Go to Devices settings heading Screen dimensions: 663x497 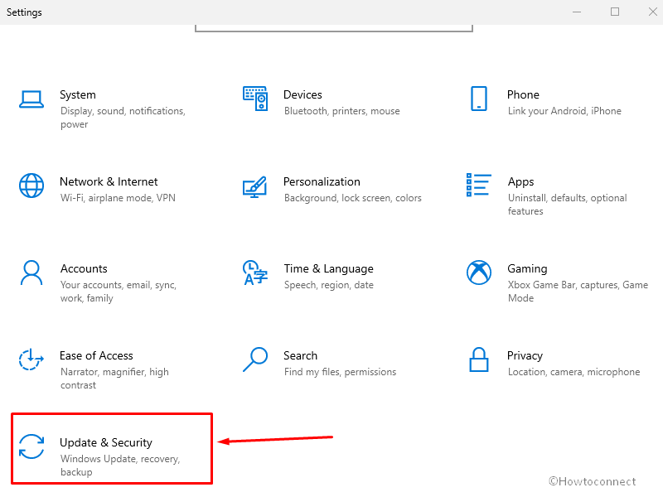[x=302, y=94]
